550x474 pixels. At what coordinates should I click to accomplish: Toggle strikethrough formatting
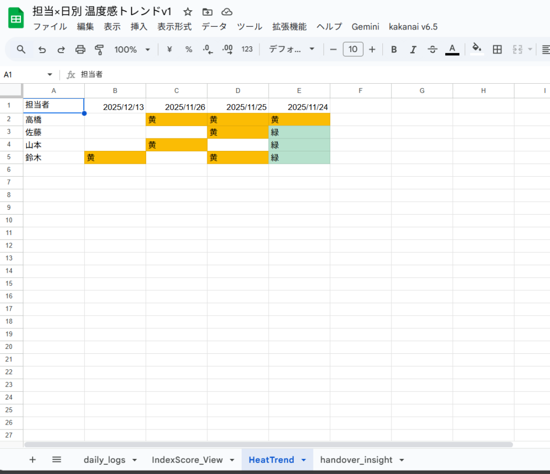[432, 49]
